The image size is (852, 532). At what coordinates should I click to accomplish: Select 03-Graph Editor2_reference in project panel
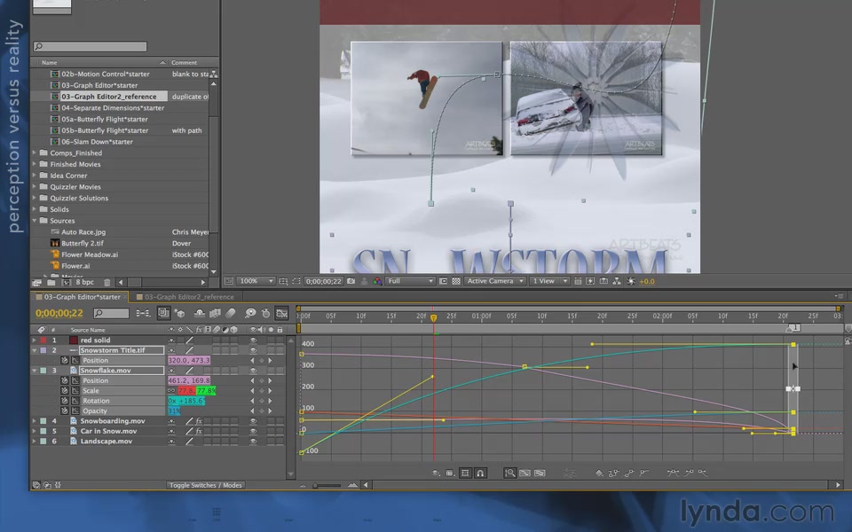pyautogui.click(x=108, y=97)
